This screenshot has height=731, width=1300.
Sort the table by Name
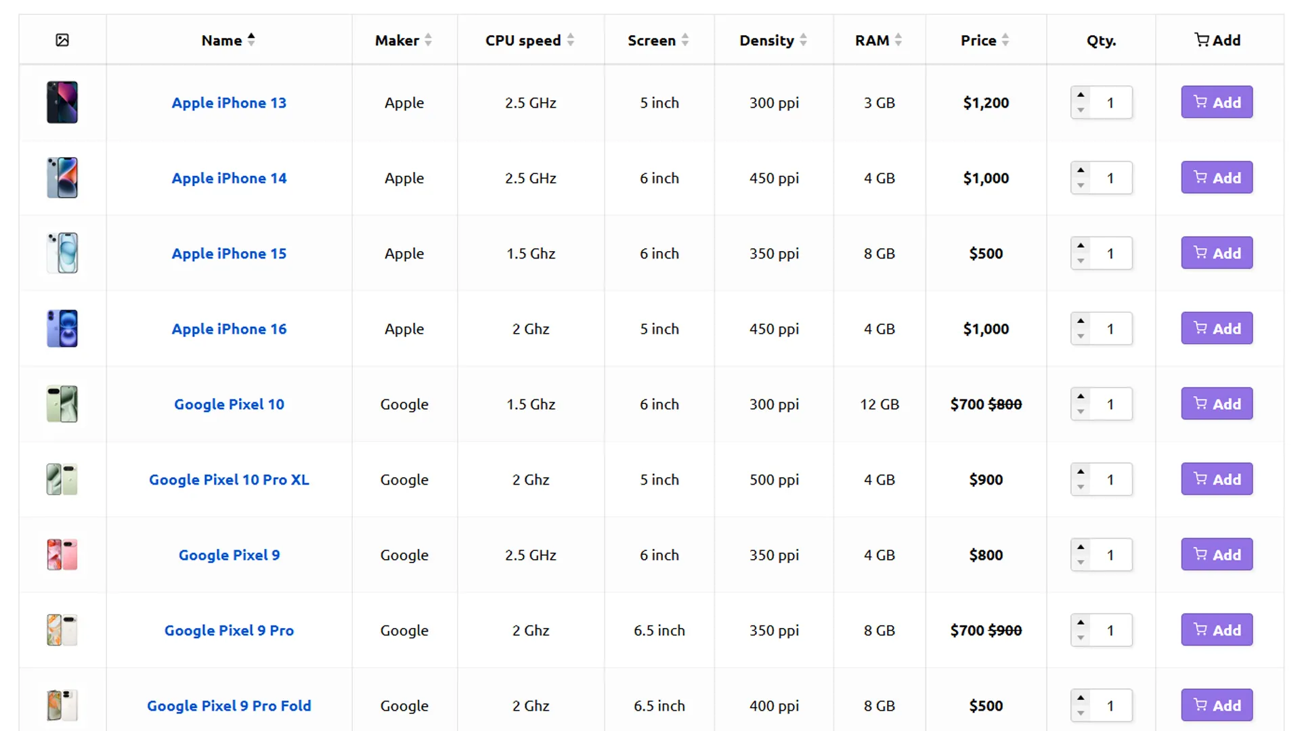[228, 40]
